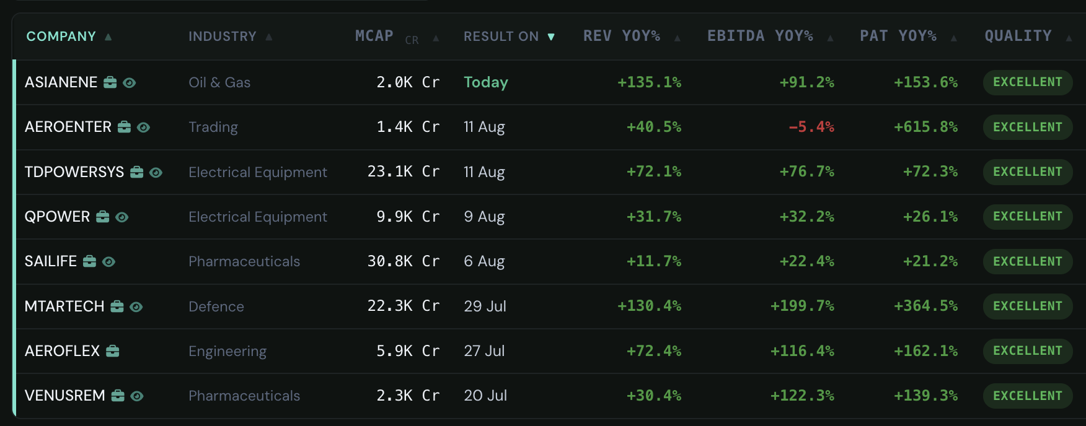Open the briefcase icon for VENUSREM
This screenshot has width=1086, height=426.
point(118,396)
